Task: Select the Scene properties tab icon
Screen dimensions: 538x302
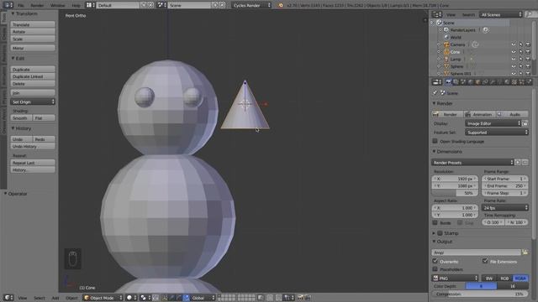Action: [x=463, y=82]
